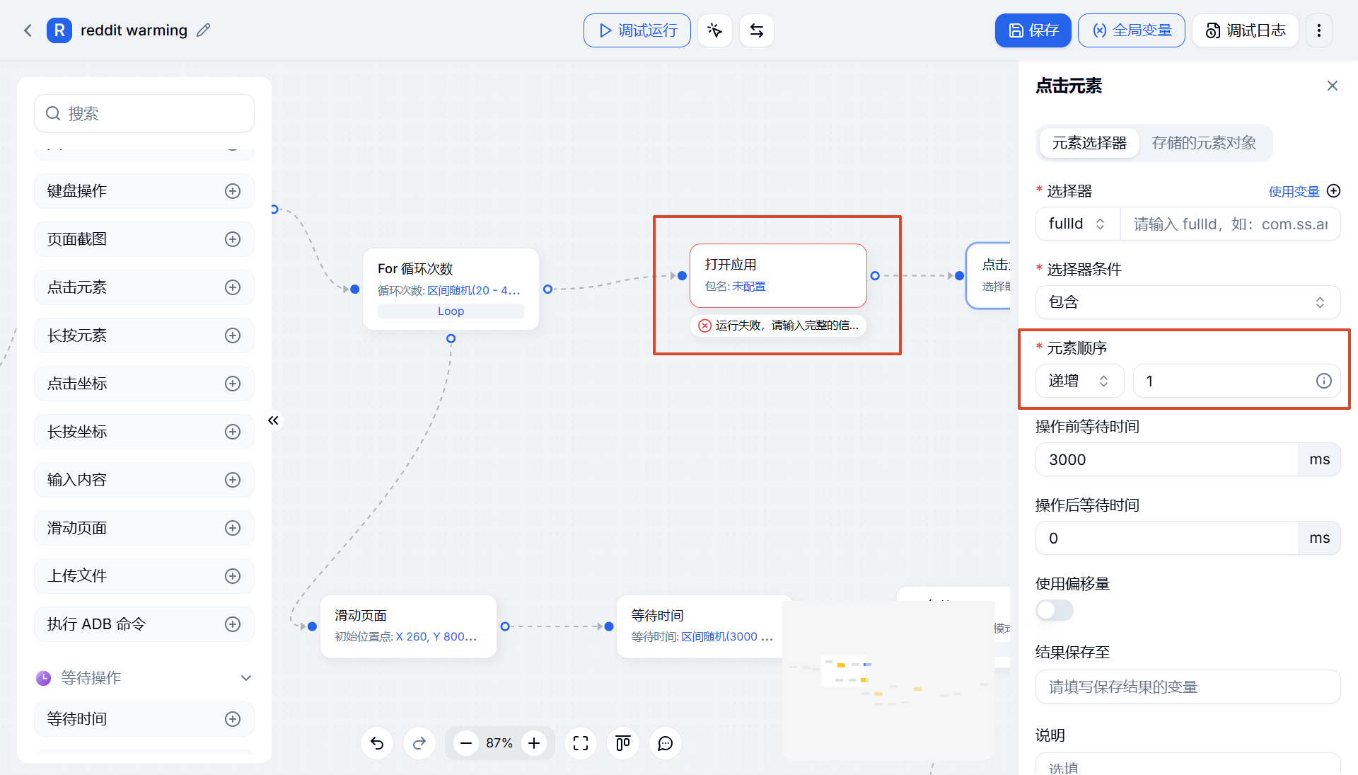Viewport: 1358px width, 775px height.
Task: Add the 点击元素 action with plus icon
Action: click(233, 287)
